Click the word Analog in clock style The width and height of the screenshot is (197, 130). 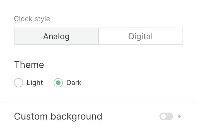(56, 36)
